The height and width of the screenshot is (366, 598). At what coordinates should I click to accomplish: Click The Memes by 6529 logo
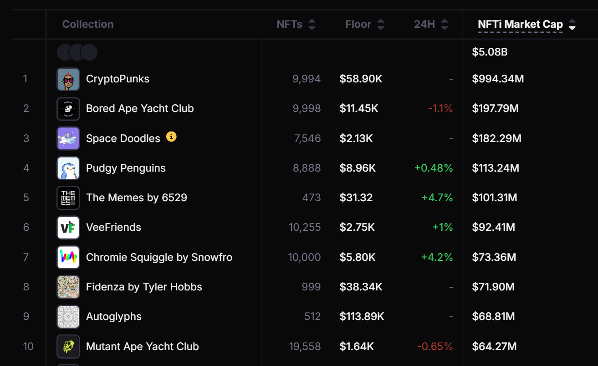tap(68, 198)
